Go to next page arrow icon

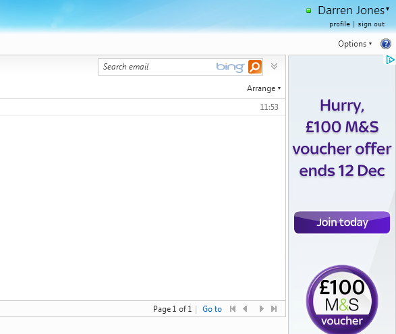click(261, 309)
